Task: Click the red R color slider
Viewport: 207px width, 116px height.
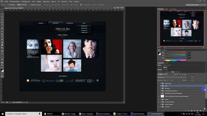Action: [175, 53]
